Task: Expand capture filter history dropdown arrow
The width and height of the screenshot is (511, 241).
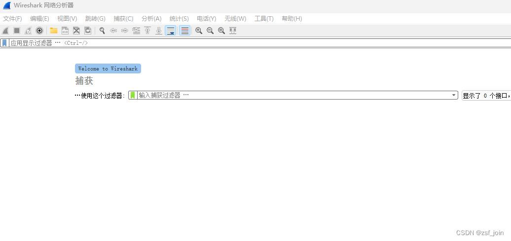Action: [454, 95]
